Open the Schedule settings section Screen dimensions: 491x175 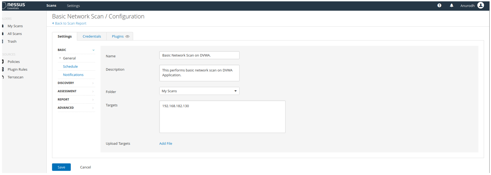coord(70,67)
